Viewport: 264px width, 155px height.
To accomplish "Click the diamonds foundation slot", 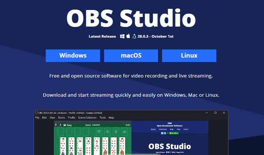I will click(x=116, y=132).
